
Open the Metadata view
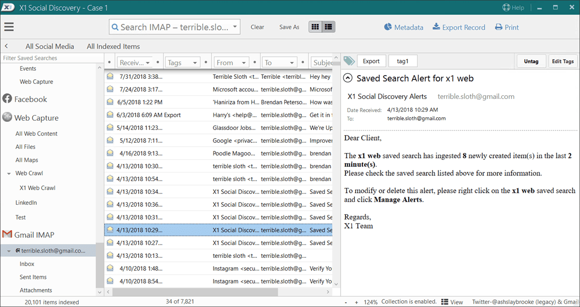click(403, 27)
